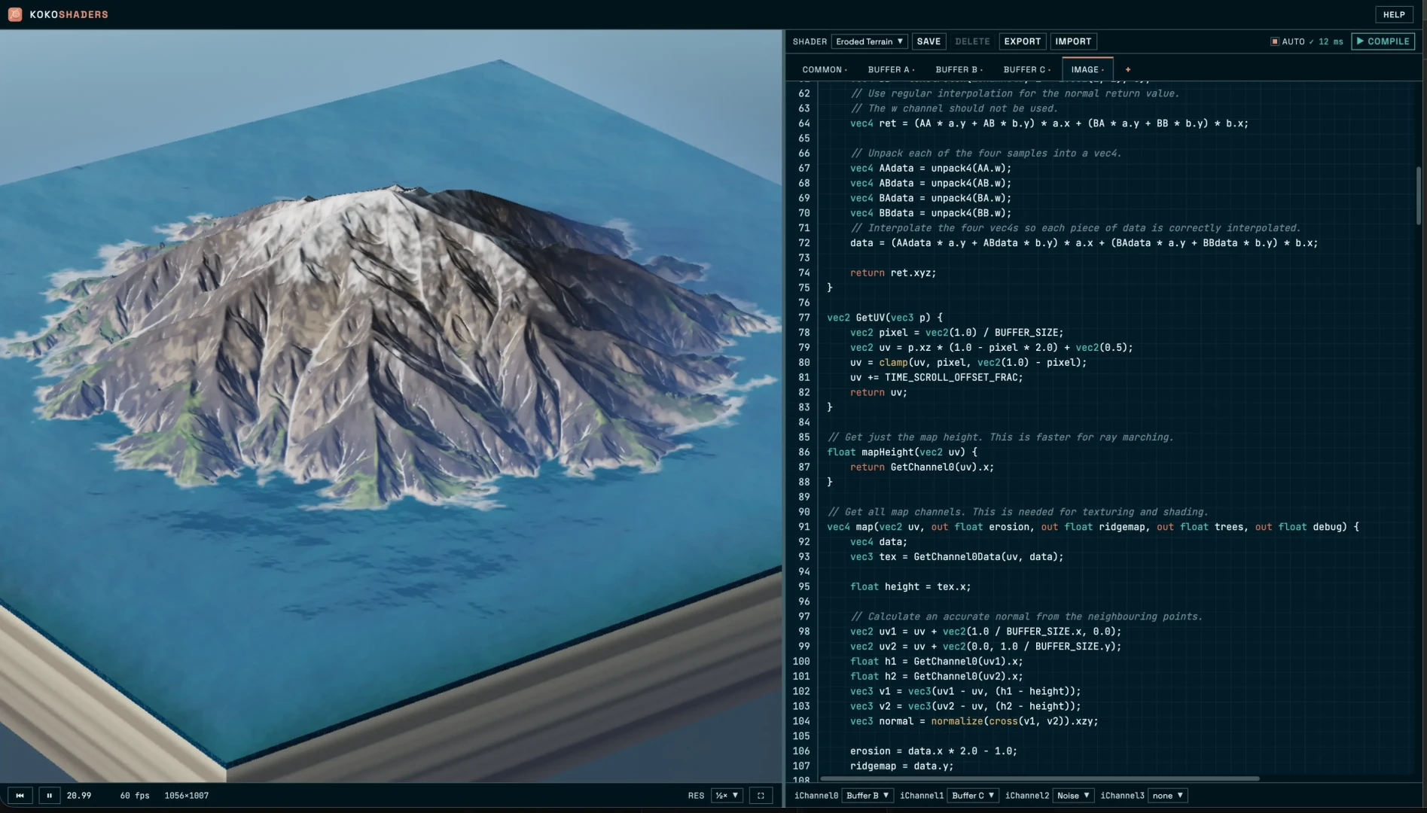The height and width of the screenshot is (813, 1427).
Task: Click the 1056×1007 resolution readout
Action: [x=187, y=796]
